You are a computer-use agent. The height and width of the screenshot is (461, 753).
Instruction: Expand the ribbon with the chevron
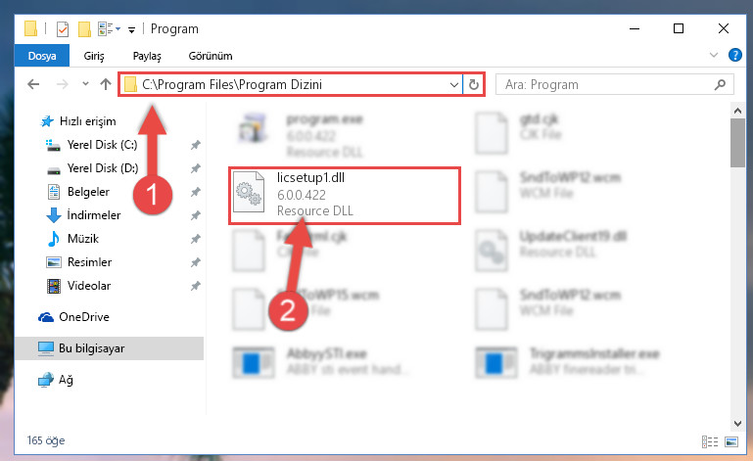point(714,55)
